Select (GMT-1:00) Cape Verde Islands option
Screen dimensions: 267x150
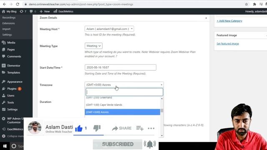tap(122, 105)
